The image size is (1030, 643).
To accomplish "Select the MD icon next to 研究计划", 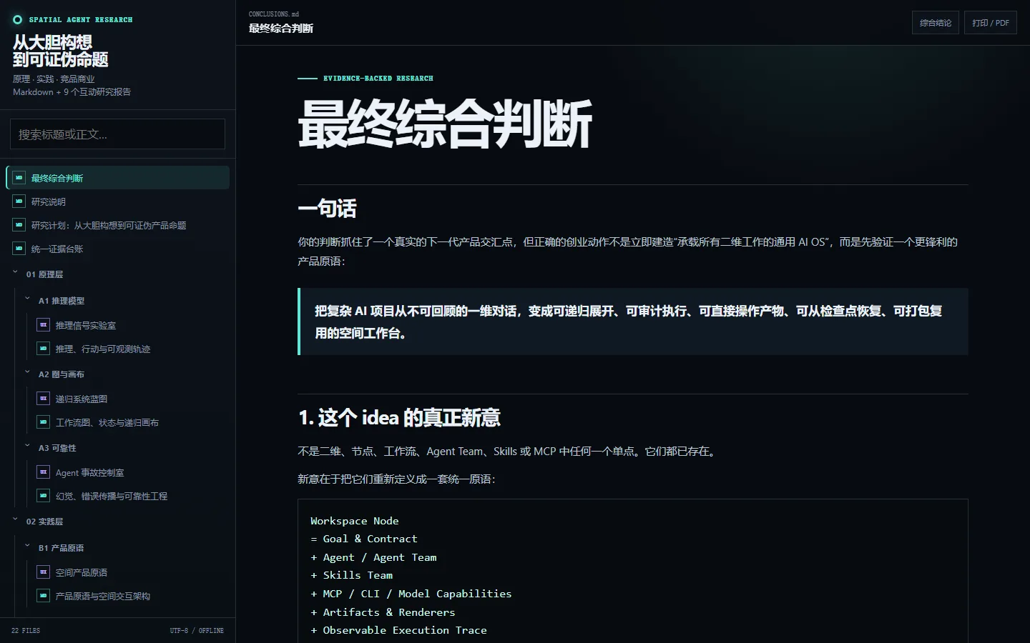I will 19,225.
